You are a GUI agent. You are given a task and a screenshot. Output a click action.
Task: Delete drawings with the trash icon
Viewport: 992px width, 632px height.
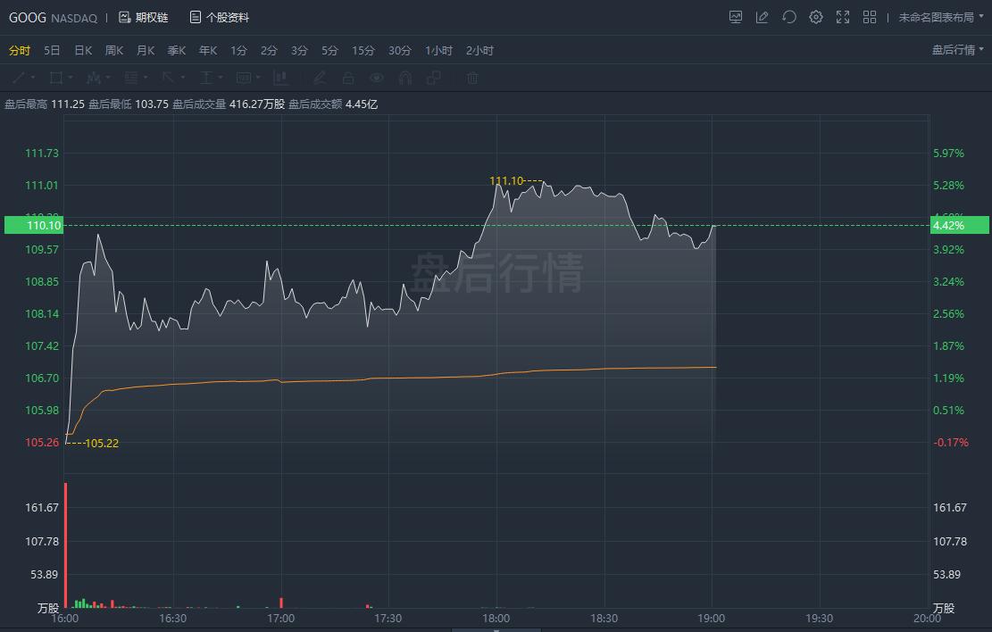[472, 78]
